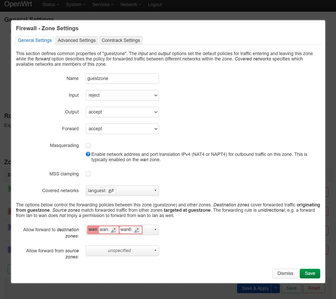The width and height of the screenshot is (336, 299).
Task: Click the green Save button
Action: (310, 273)
